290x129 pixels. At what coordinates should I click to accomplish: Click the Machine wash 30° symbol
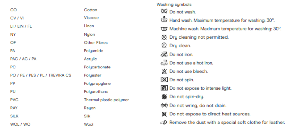tap(164, 29)
